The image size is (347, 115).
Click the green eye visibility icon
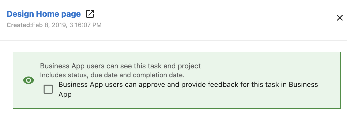click(x=29, y=81)
